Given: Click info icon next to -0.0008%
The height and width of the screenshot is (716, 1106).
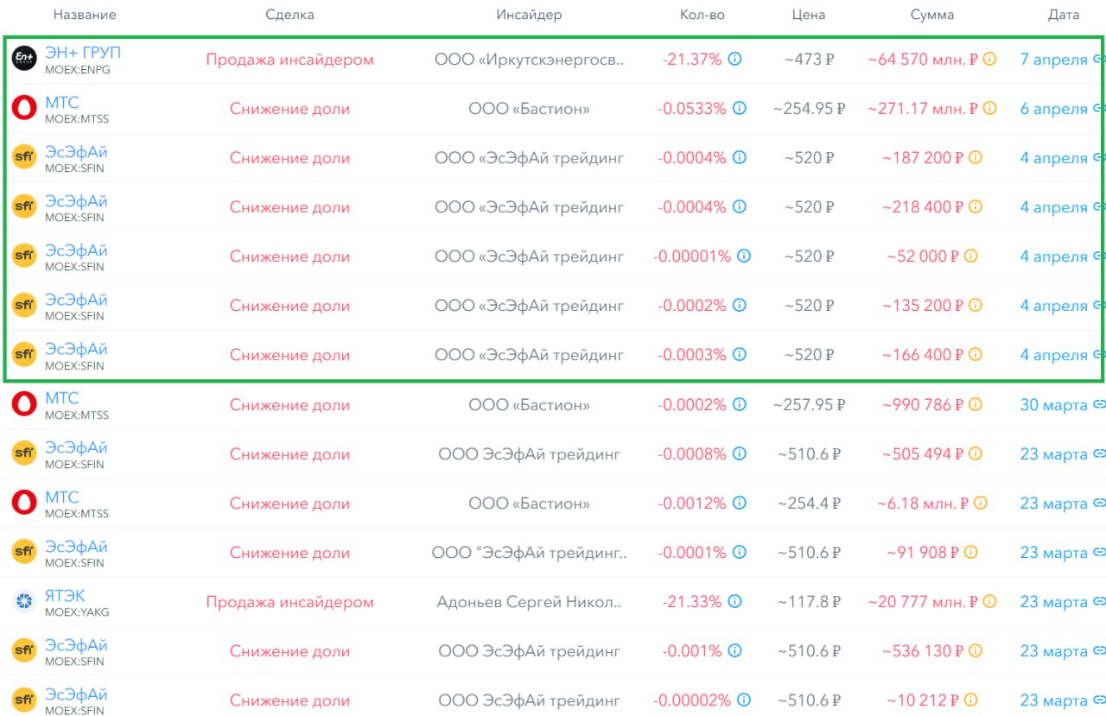Looking at the screenshot, I should 740,453.
